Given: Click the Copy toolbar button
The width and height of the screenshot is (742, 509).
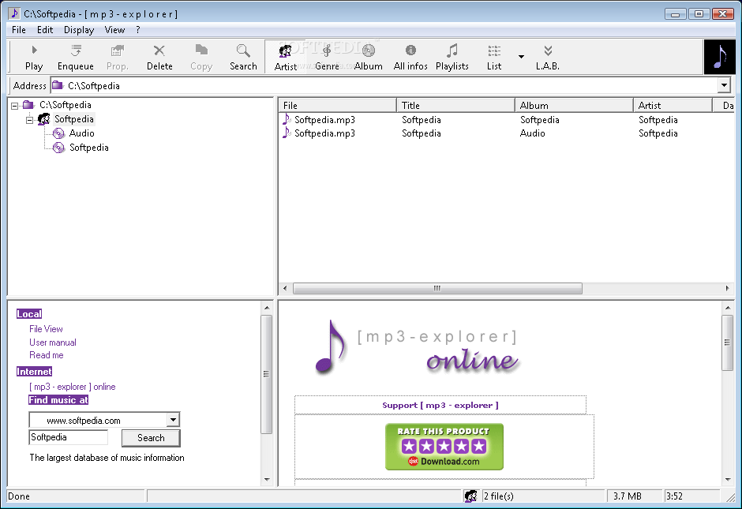Looking at the screenshot, I should click(x=201, y=58).
